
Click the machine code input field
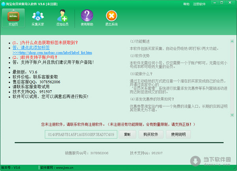pos(81,134)
